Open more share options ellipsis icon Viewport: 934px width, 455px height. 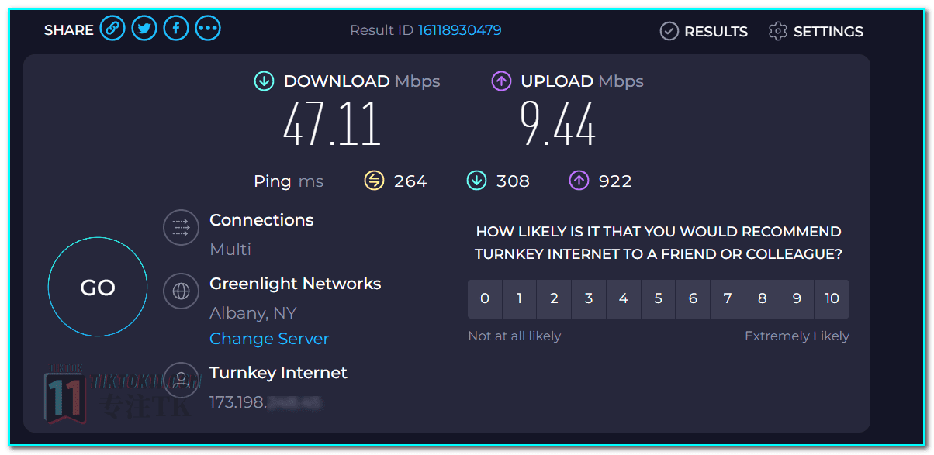coord(208,29)
